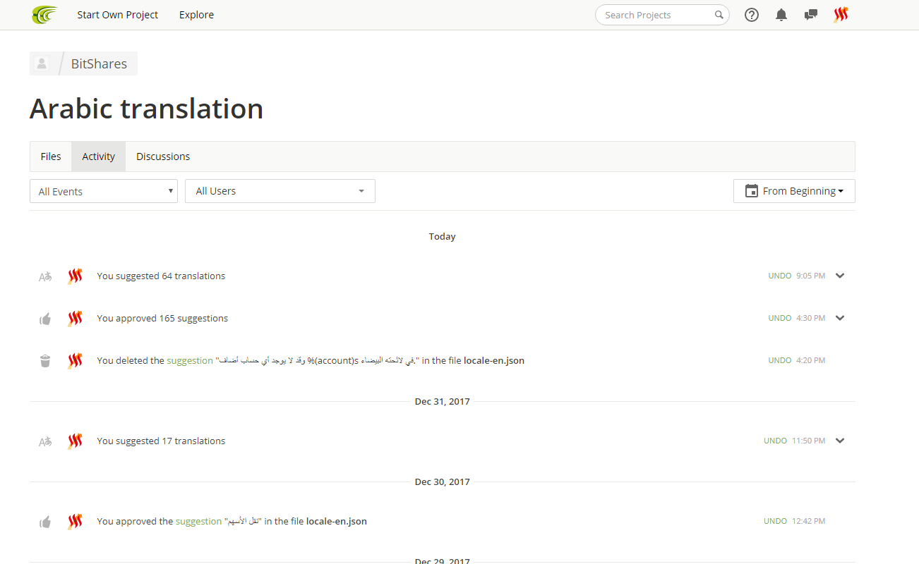Click the 11:50 PM timestamp
The height and width of the screenshot is (564, 919).
click(x=808, y=441)
